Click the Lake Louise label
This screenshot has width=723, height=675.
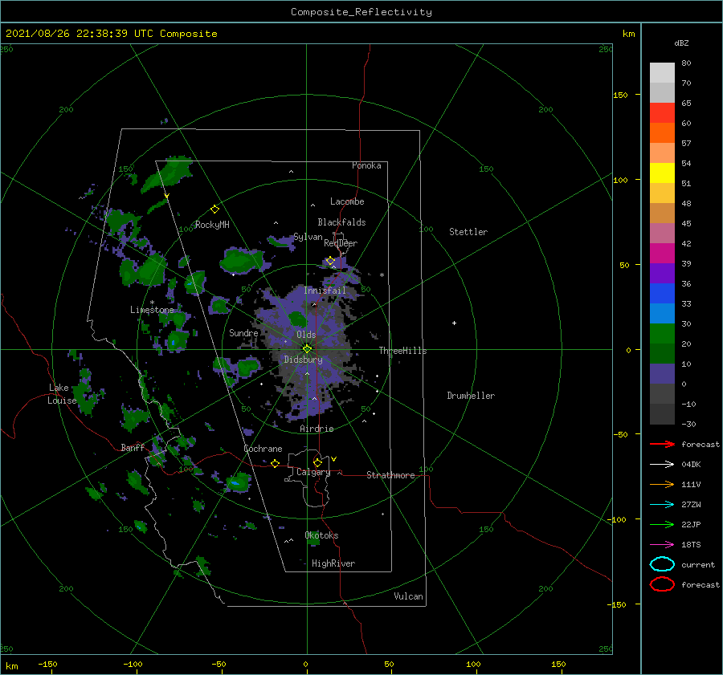click(62, 394)
